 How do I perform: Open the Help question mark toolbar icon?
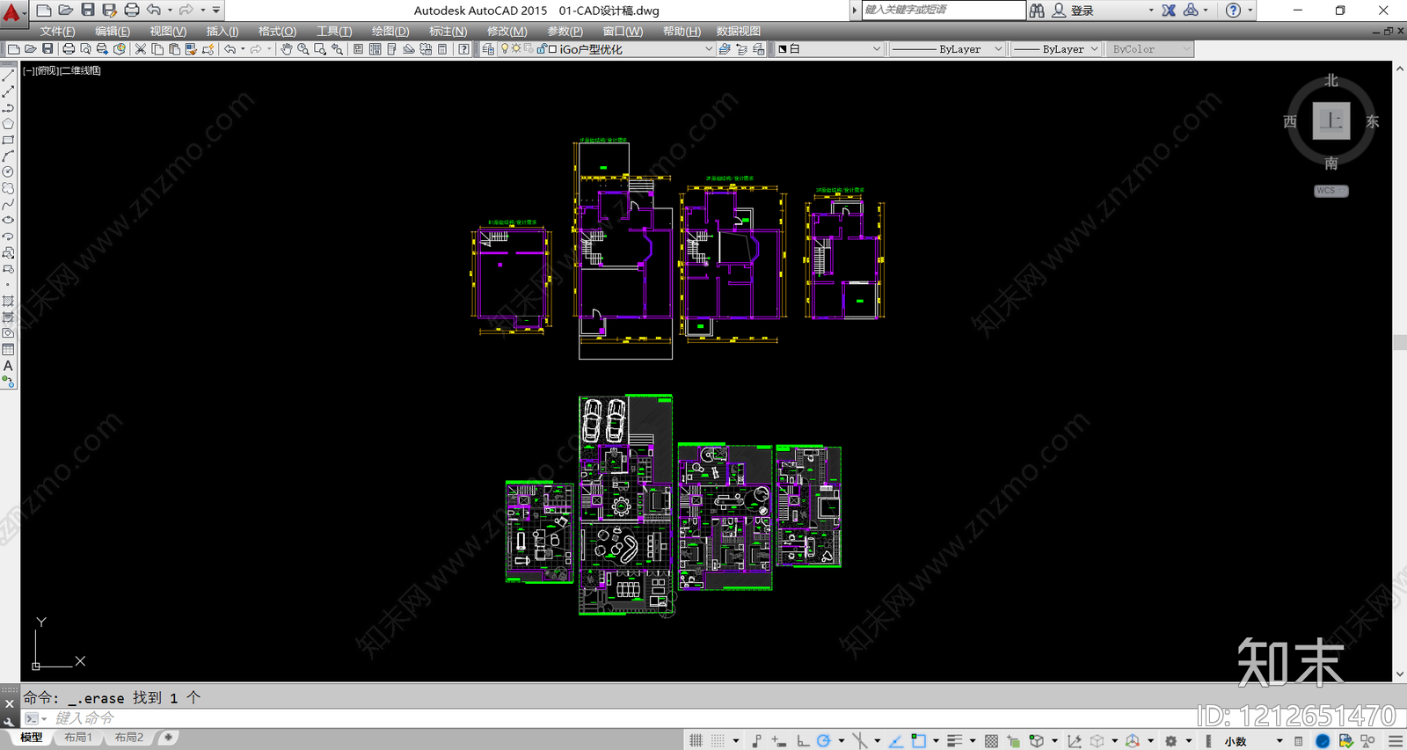[x=463, y=49]
